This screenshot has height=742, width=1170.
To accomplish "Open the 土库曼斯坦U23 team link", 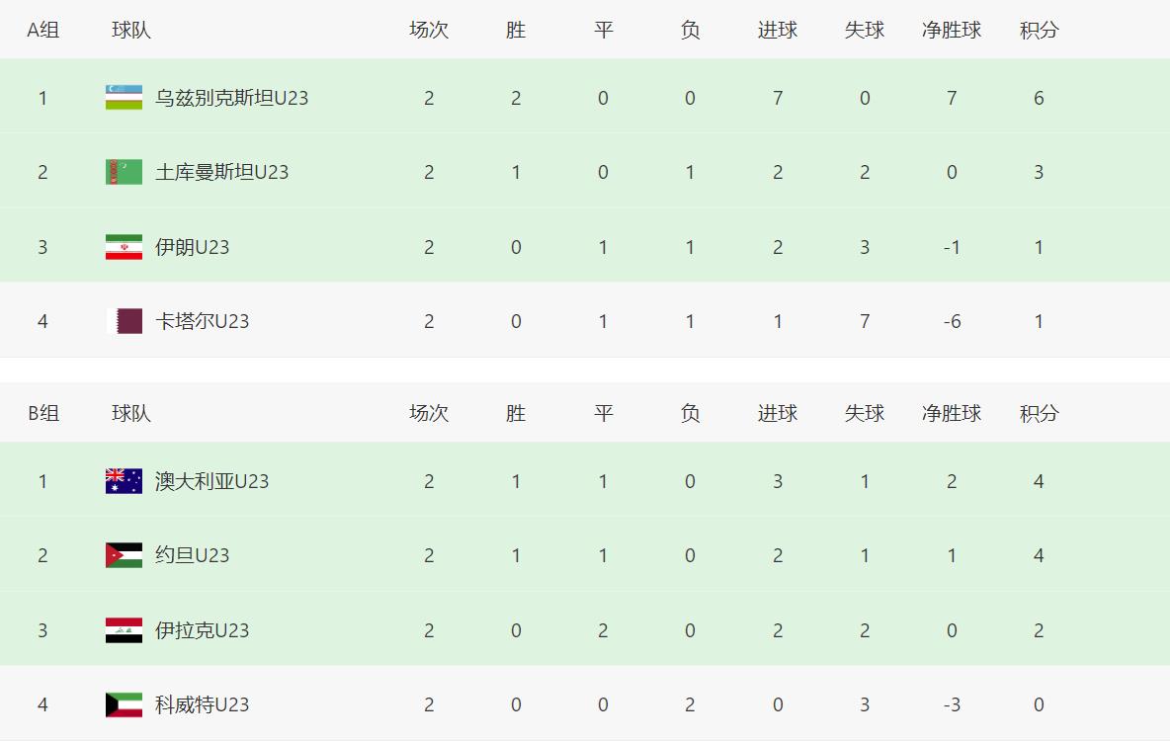I will (x=221, y=172).
